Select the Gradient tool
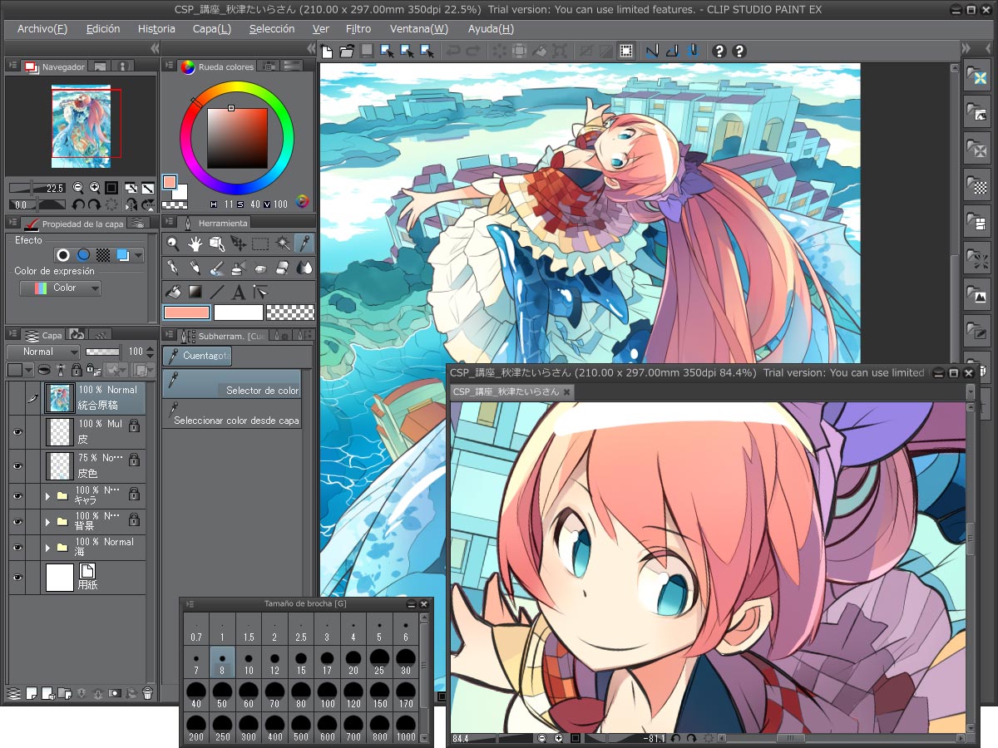The height and width of the screenshot is (748, 998). coord(195,292)
